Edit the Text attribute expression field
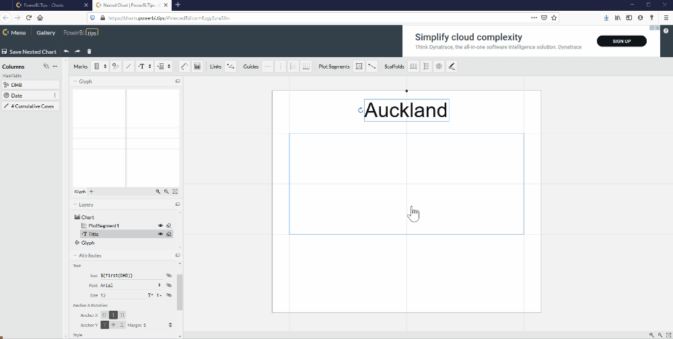Screen dimensions: 673x339 click(x=132, y=276)
